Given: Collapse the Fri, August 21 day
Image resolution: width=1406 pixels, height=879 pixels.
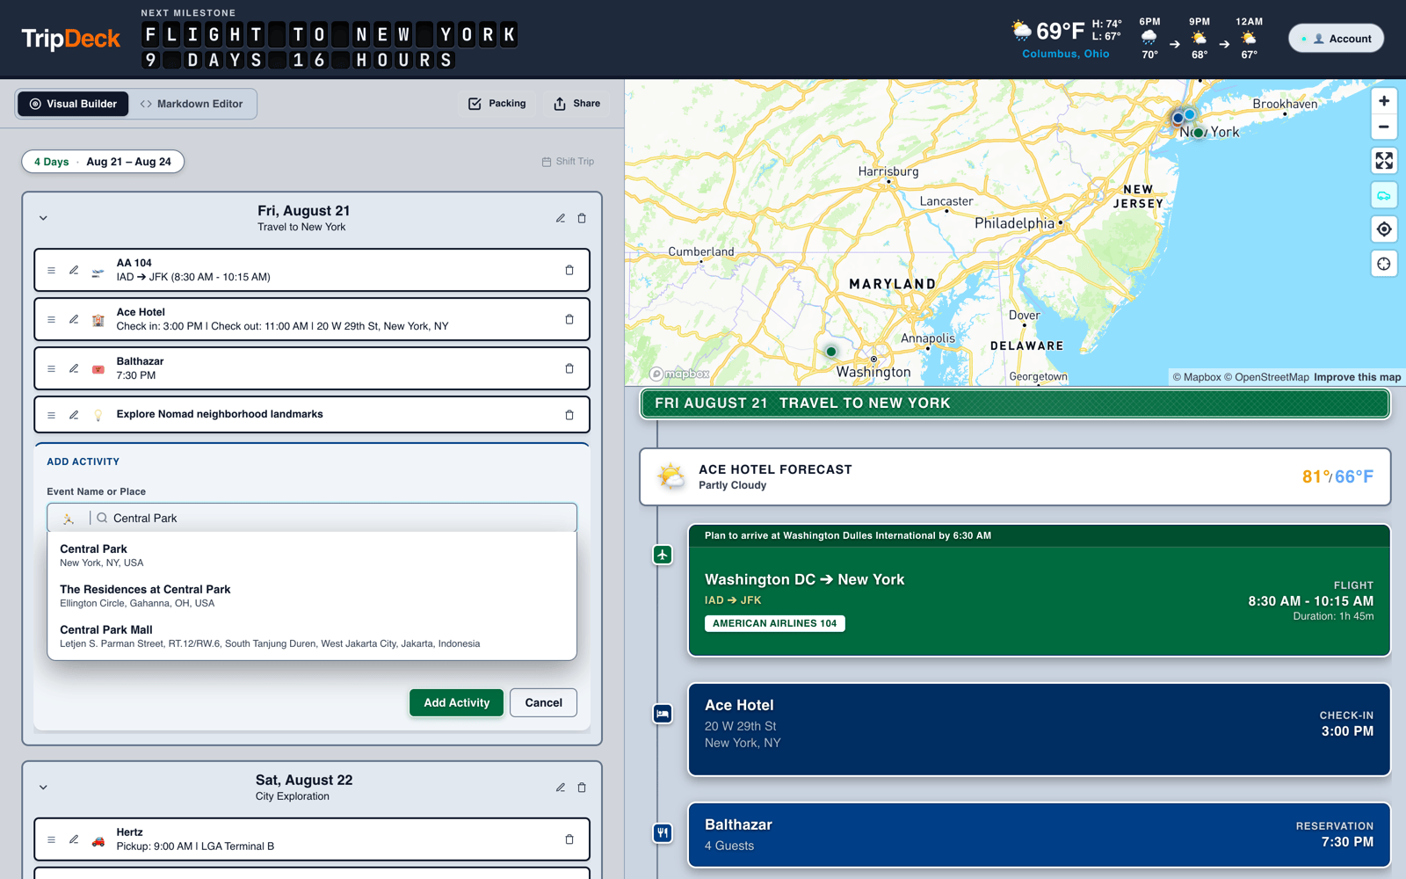Looking at the screenshot, I should (x=43, y=218).
